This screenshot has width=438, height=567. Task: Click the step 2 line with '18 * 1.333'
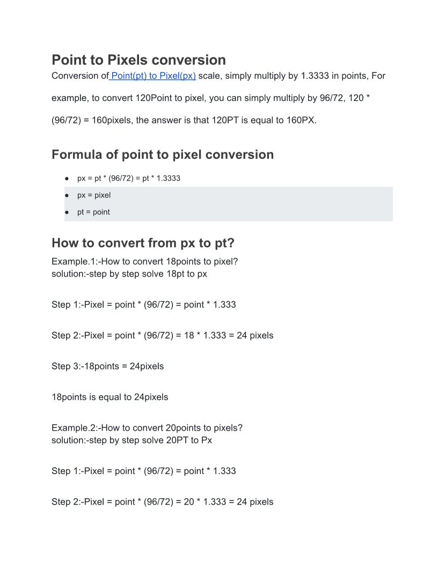162,336
